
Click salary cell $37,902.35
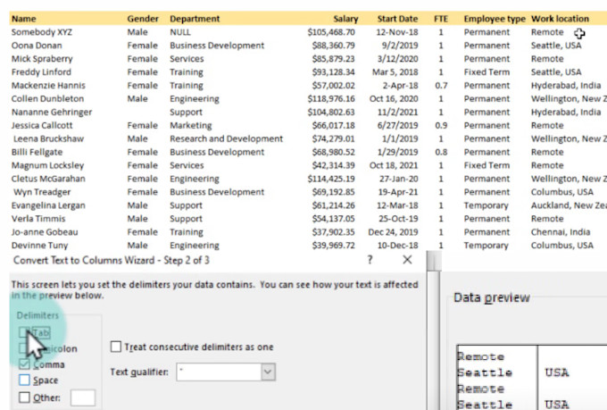click(x=334, y=232)
